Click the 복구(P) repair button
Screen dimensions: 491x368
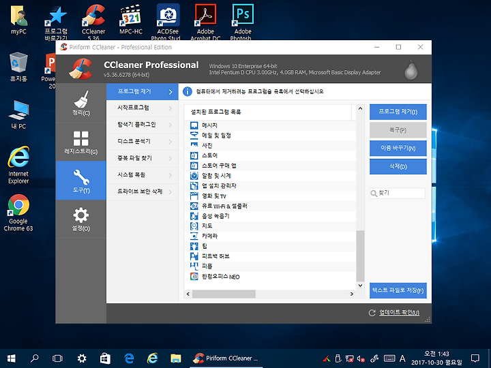click(398, 130)
